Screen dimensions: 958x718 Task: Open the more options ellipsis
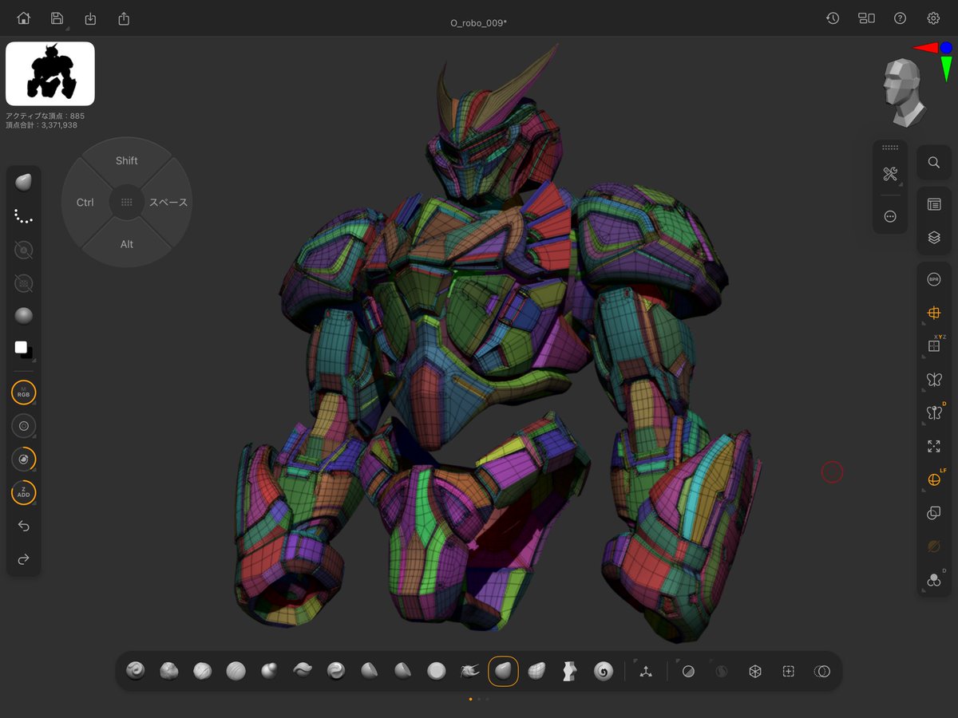point(890,216)
